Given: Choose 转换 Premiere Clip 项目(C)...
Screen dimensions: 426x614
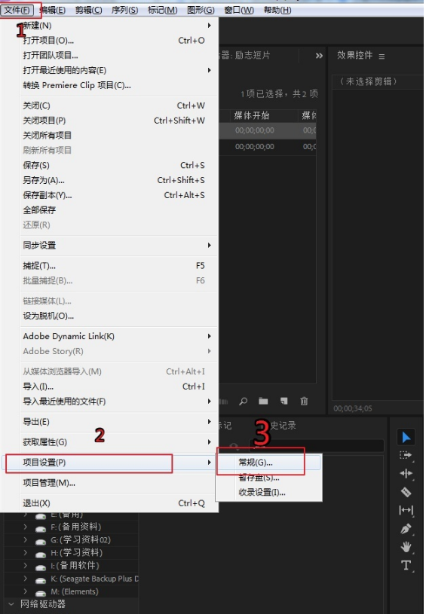Looking at the screenshot, I should 118,85.
